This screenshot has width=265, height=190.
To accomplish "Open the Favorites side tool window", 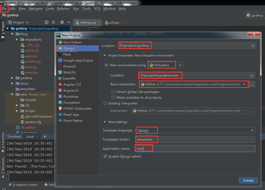I will pos(3,142).
